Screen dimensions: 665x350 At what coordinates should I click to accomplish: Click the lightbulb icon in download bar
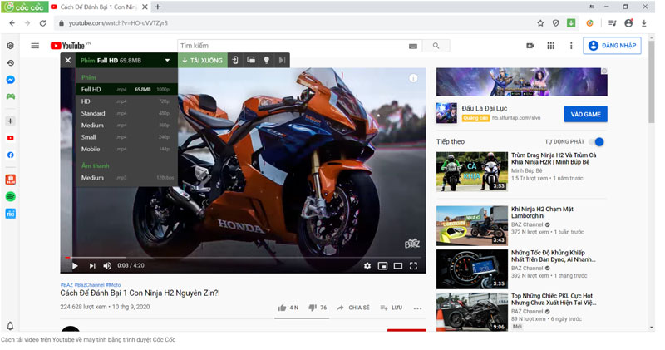tap(266, 60)
